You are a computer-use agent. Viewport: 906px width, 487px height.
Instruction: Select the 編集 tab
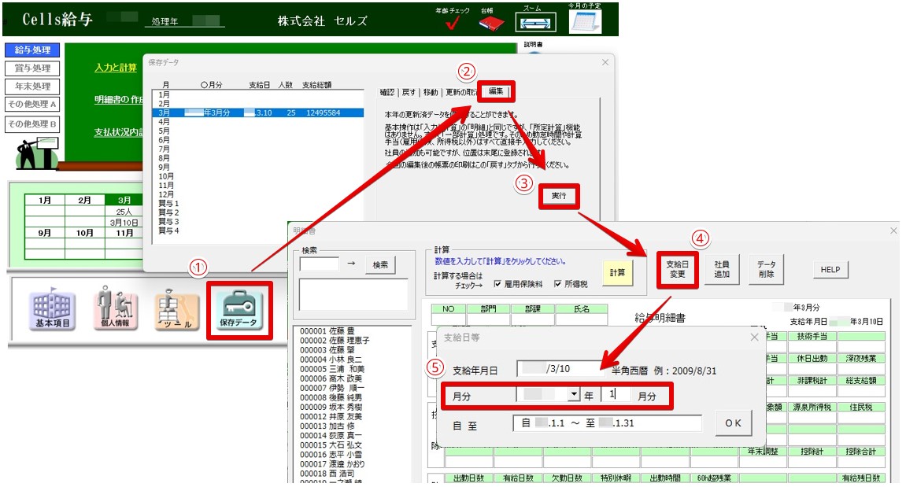pyautogui.click(x=496, y=91)
